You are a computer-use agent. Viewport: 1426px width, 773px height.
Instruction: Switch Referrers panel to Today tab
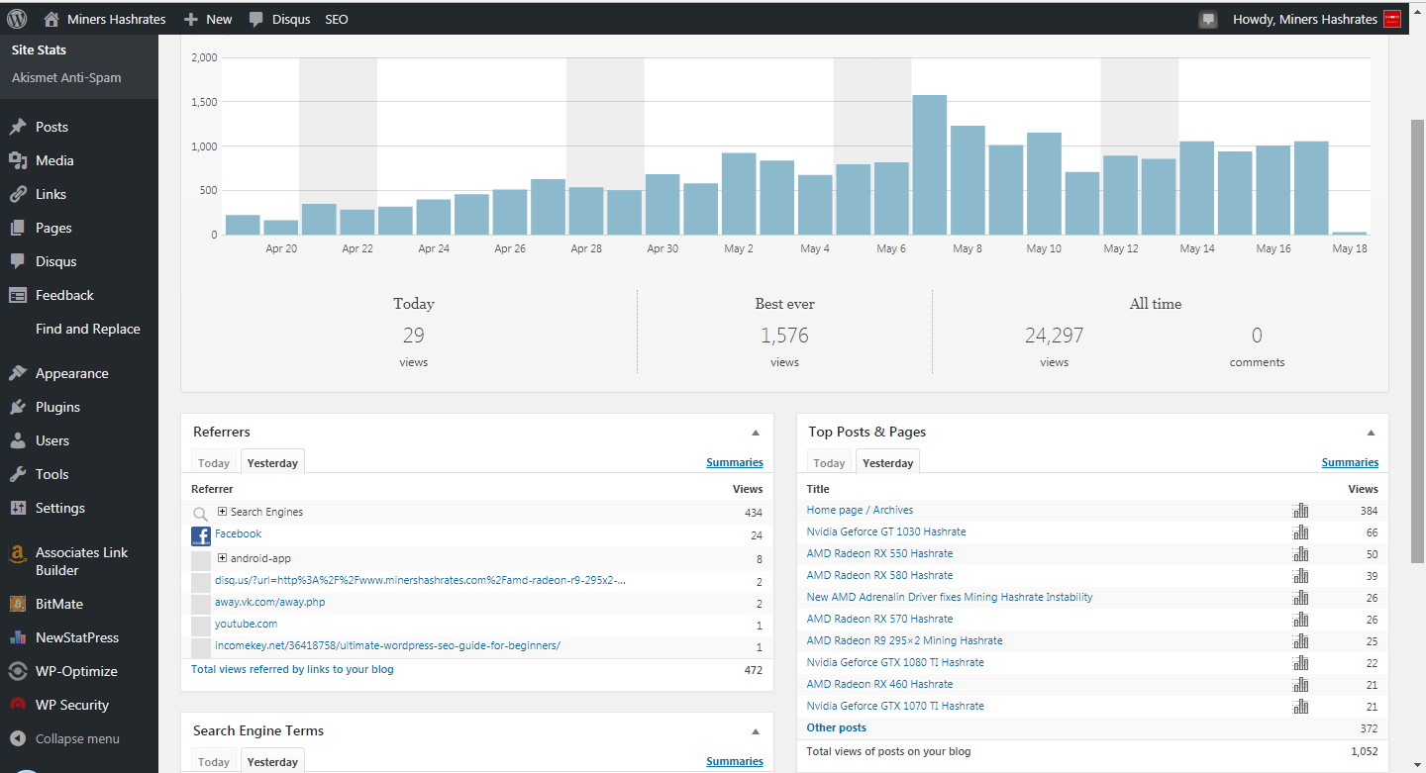click(214, 463)
